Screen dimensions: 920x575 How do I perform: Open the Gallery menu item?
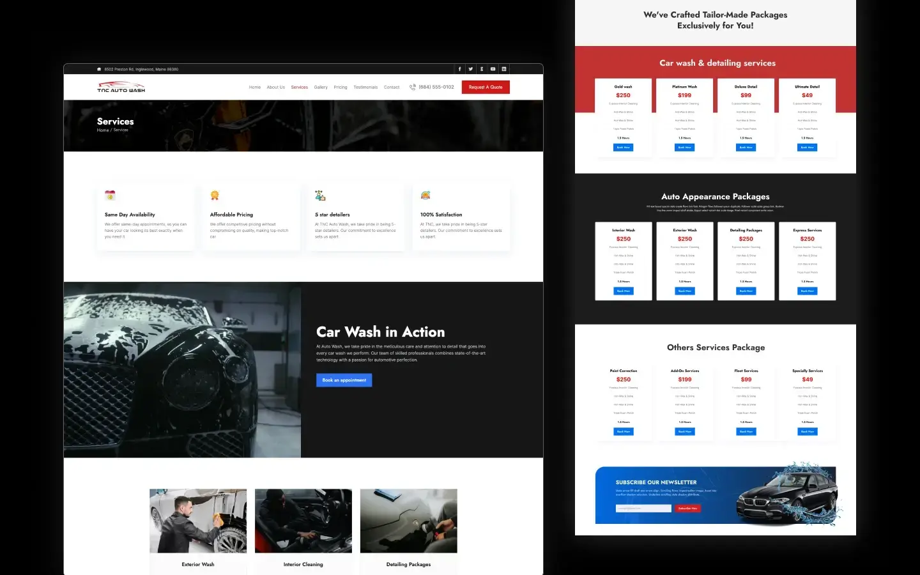click(x=321, y=88)
